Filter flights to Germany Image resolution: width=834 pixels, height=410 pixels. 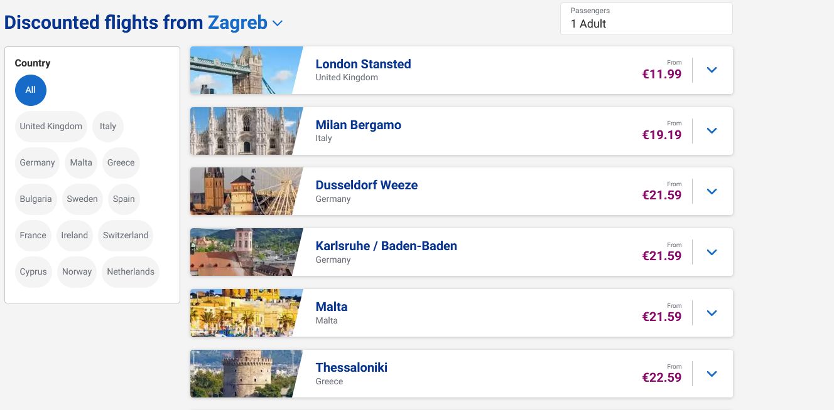(38, 162)
